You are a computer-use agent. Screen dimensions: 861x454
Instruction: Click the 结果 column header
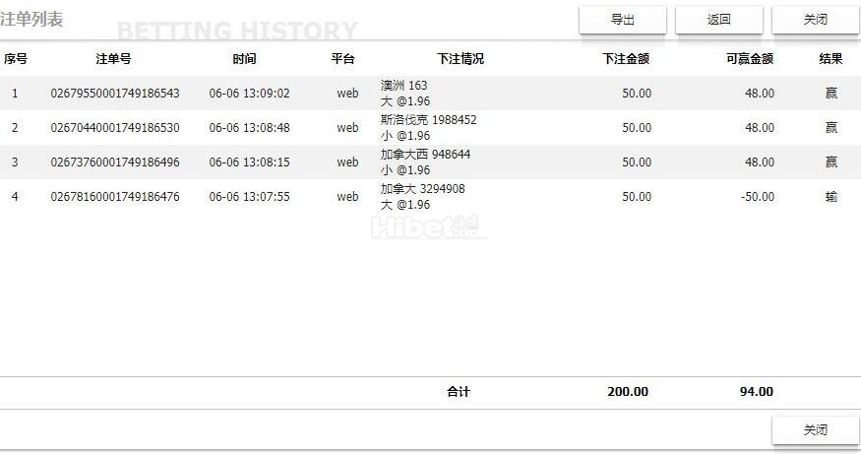830,59
